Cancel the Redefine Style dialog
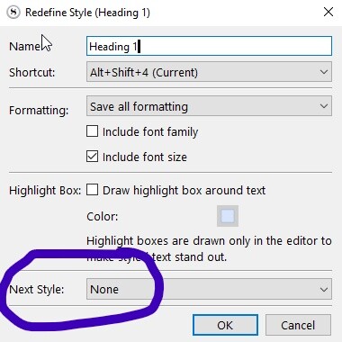Viewport: 342px width, 342px height. click(298, 325)
